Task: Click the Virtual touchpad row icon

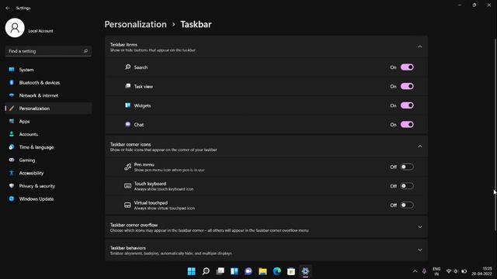Action: 127,205
